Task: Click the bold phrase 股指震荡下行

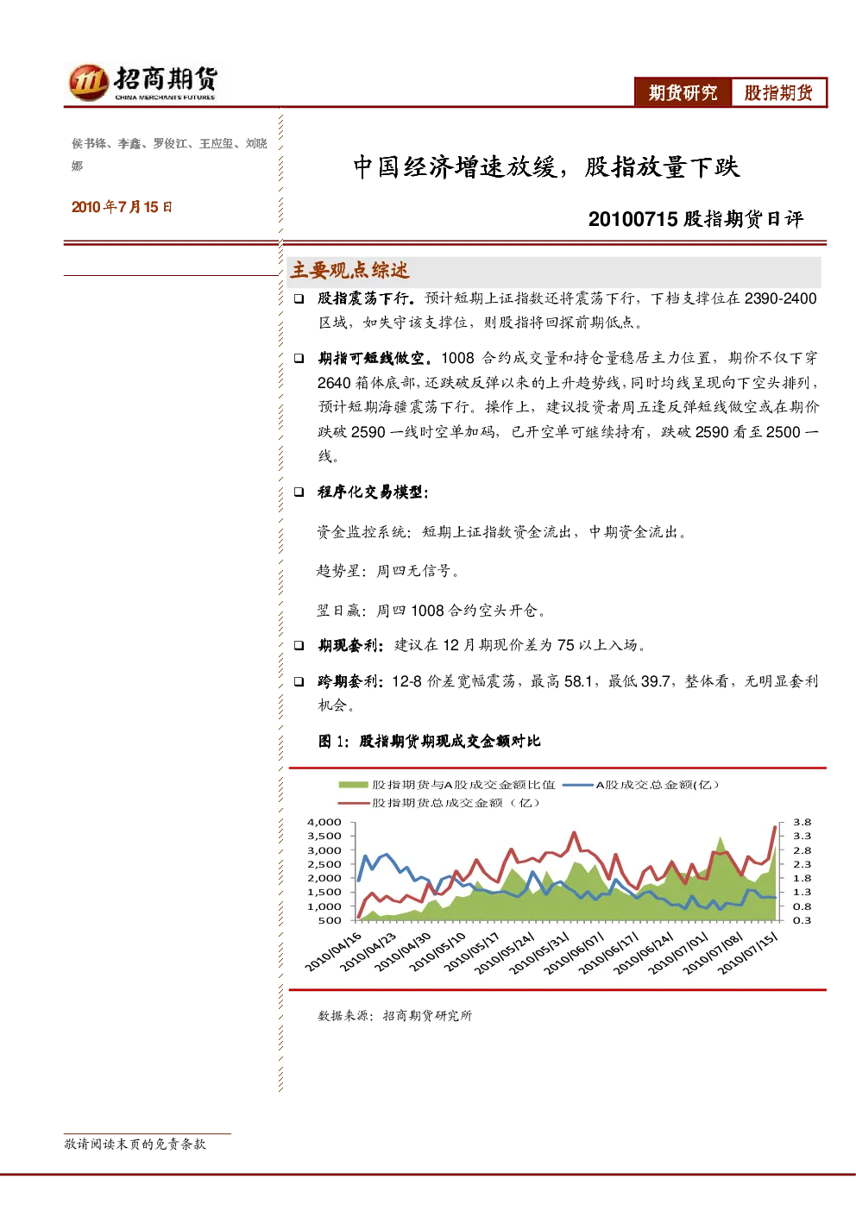Action: 367,298
